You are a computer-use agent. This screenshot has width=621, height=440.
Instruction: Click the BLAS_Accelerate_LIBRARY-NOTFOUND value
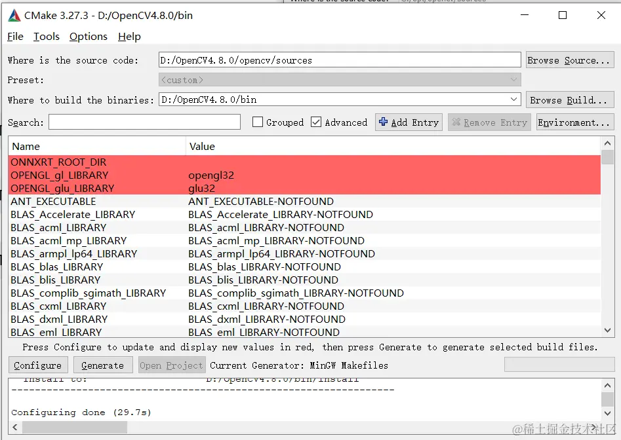pyautogui.click(x=281, y=214)
